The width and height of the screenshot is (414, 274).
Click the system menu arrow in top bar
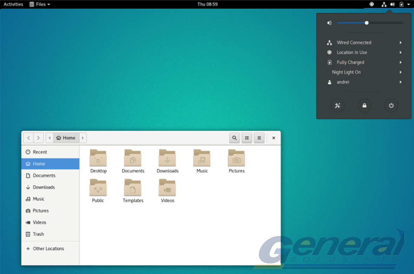click(409, 4)
